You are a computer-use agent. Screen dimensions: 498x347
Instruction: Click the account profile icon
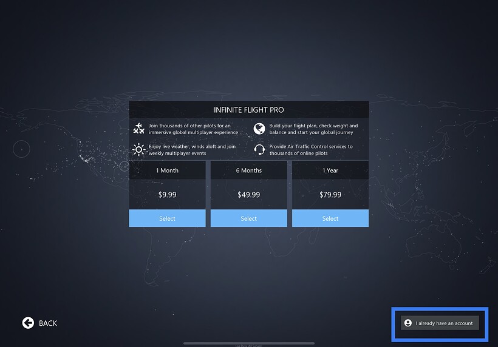point(408,323)
